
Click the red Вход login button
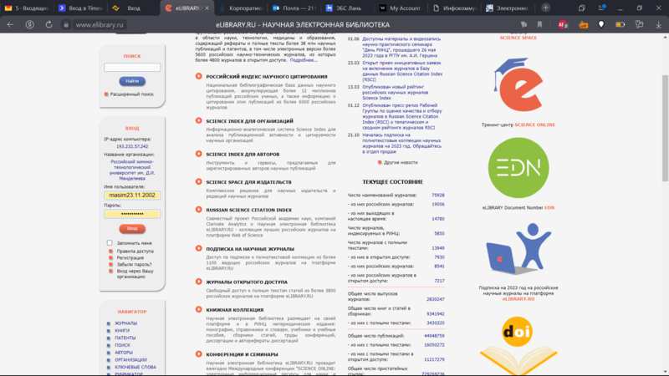[x=132, y=228]
